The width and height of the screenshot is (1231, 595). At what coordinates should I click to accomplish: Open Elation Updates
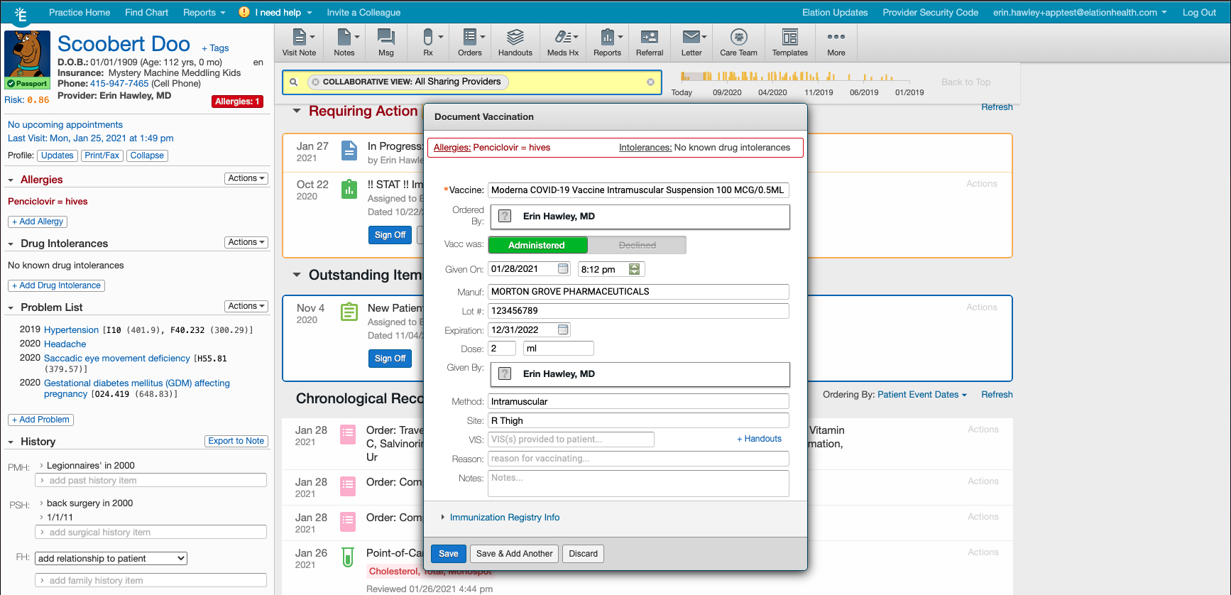pyautogui.click(x=835, y=12)
